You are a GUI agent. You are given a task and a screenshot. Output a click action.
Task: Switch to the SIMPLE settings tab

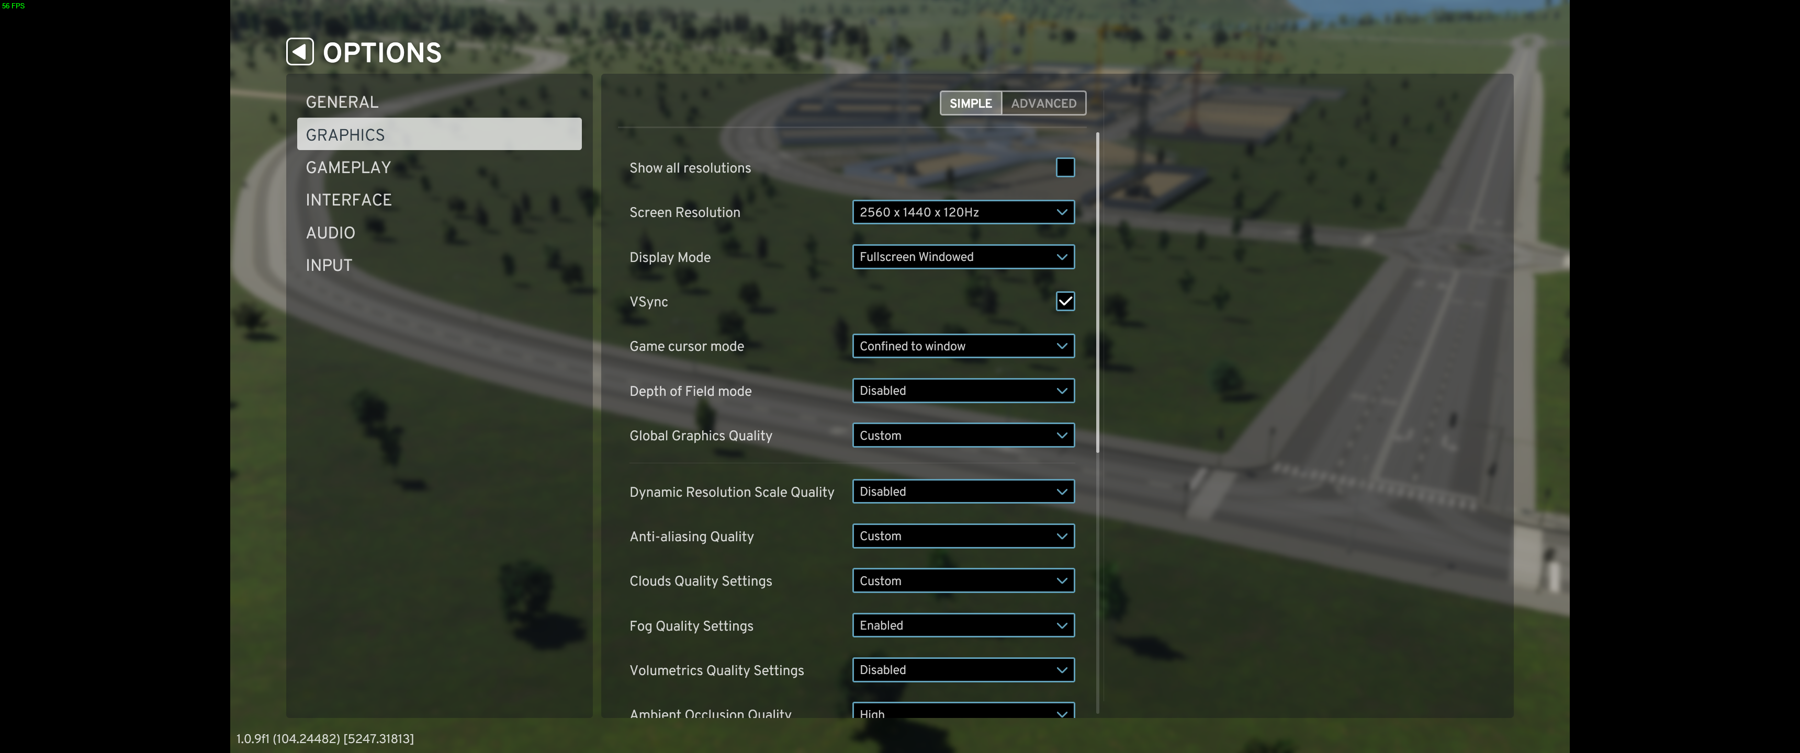970,102
